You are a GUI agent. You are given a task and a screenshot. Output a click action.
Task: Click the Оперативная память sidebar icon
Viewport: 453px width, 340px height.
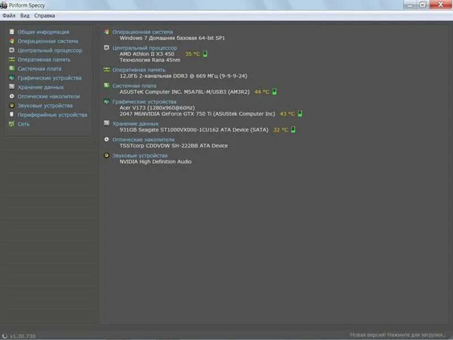pos(11,59)
